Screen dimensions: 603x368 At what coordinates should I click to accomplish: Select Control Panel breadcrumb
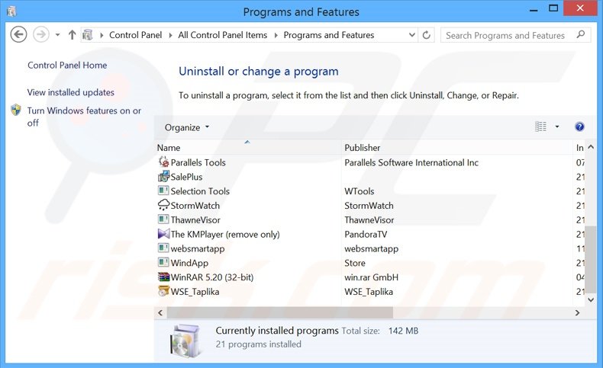click(135, 35)
